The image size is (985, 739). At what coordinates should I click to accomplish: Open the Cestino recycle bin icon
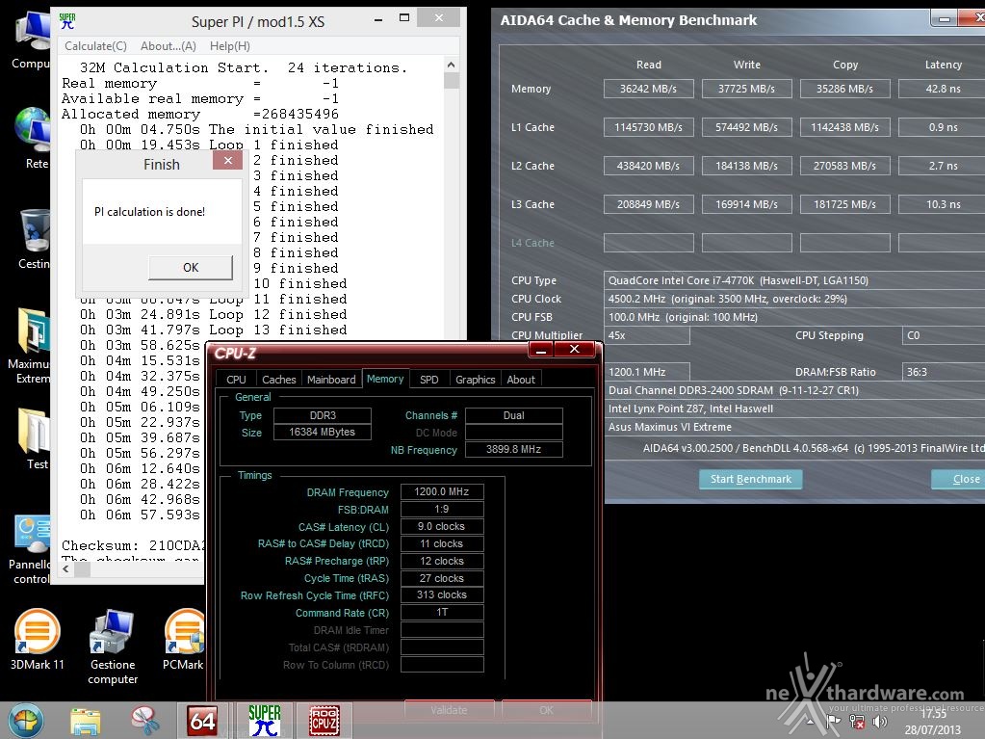pos(34,239)
